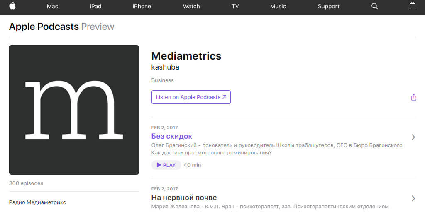This screenshot has width=425, height=212.
Task: Click the Apple Podcasts Preview heading
Action: 61,26
